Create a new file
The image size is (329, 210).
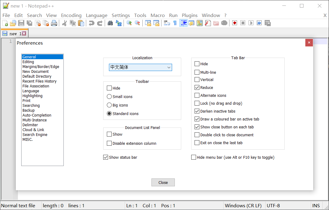pyautogui.click(x=5, y=23)
